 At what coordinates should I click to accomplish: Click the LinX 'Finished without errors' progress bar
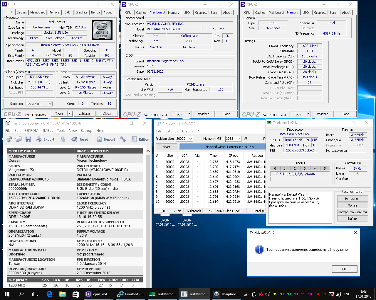coord(229,147)
